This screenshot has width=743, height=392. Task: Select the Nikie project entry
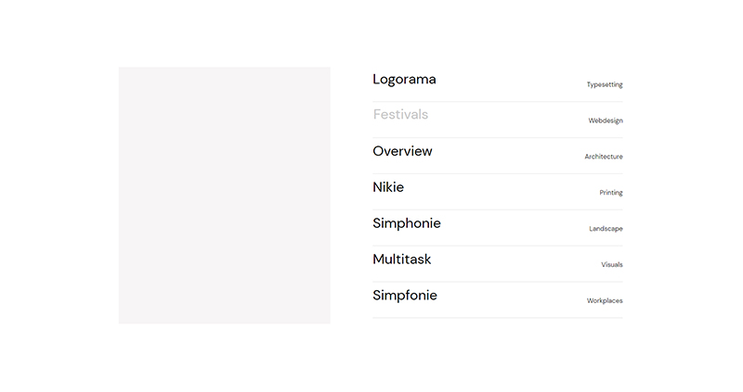point(388,187)
